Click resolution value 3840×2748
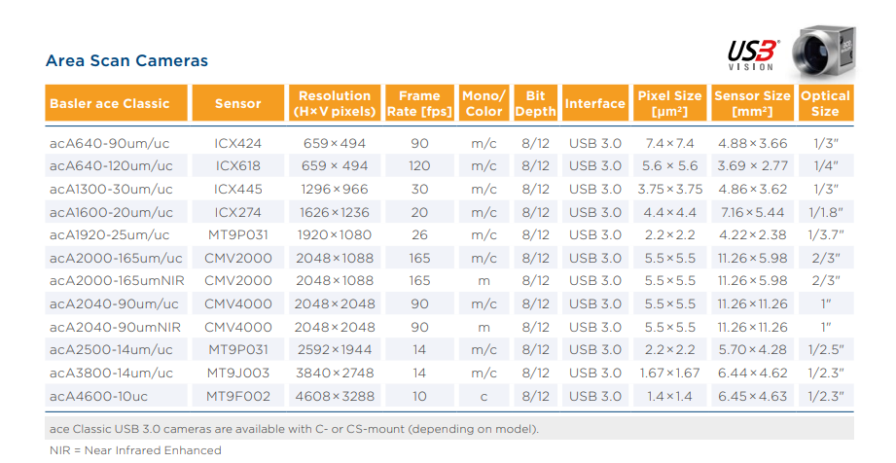Image resolution: width=896 pixels, height=463 pixels. [335, 373]
